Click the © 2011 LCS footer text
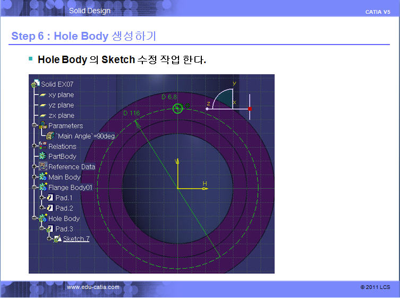This screenshot has height=298, width=400. click(375, 287)
